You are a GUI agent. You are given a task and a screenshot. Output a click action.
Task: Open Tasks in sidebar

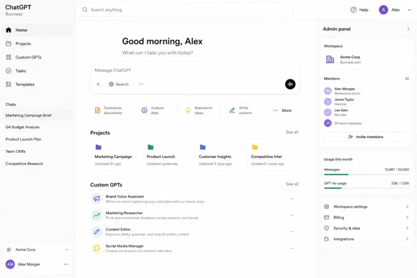click(x=37, y=71)
